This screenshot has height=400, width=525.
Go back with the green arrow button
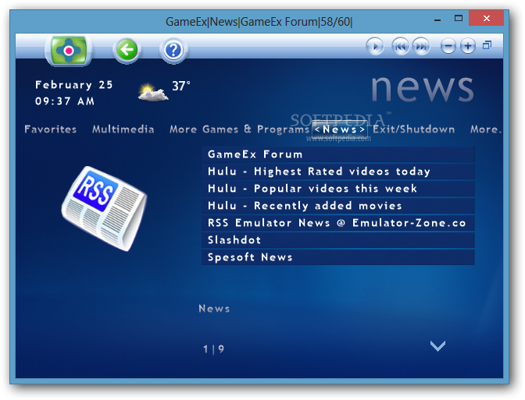click(x=127, y=51)
